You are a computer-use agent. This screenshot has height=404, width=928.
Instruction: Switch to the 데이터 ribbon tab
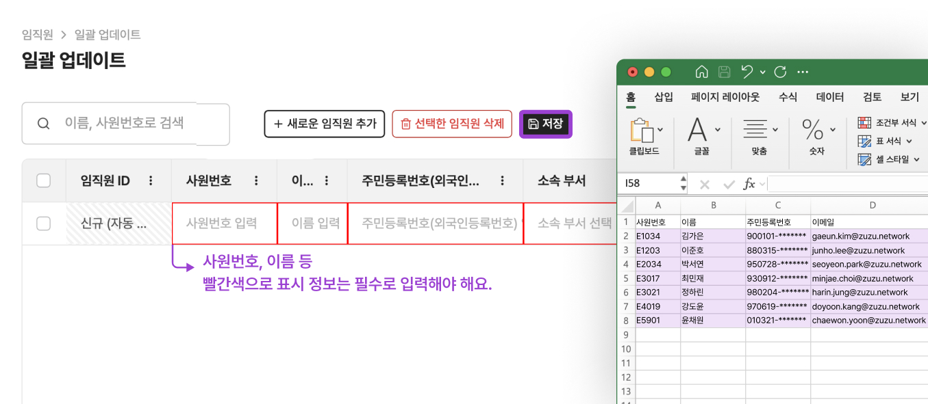pyautogui.click(x=830, y=97)
